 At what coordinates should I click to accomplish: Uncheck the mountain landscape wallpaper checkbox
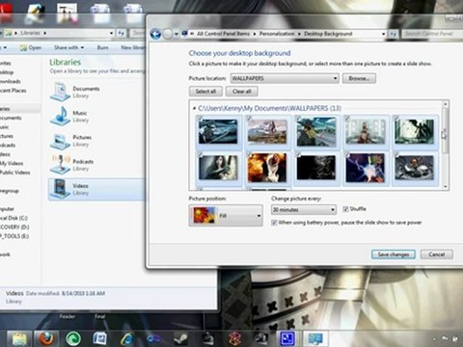click(249, 119)
